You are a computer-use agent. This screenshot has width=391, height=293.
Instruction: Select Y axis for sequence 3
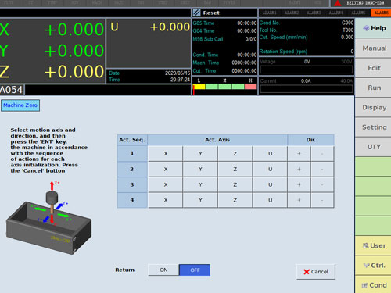click(200, 184)
